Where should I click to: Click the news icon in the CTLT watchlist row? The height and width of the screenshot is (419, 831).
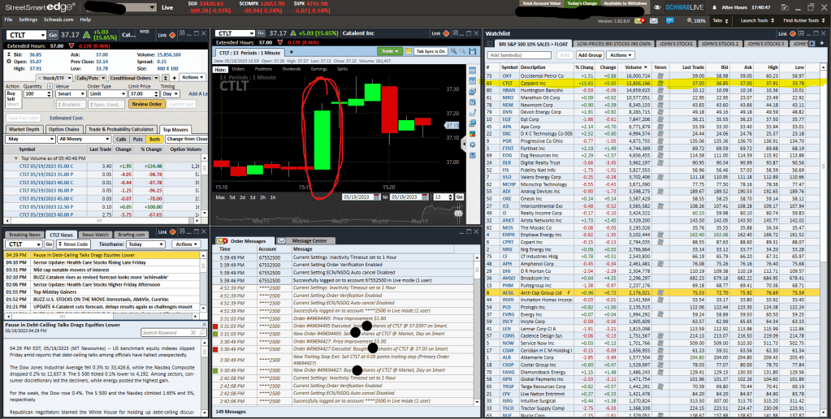coord(661,83)
